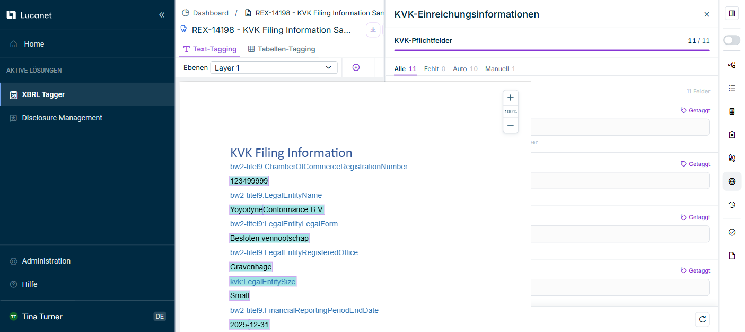Image resolution: width=745 pixels, height=332 pixels.
Task: Click label bw2-titel9:LegalEntityLegalForm
Action: (x=284, y=224)
